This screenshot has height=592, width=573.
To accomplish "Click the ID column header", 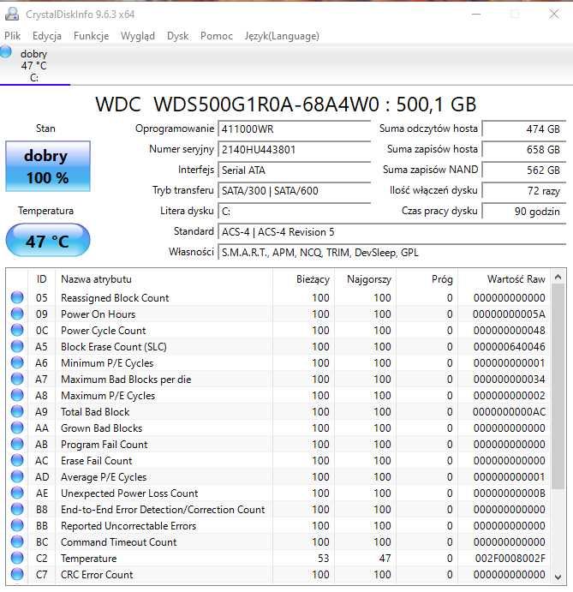I will [x=41, y=279].
